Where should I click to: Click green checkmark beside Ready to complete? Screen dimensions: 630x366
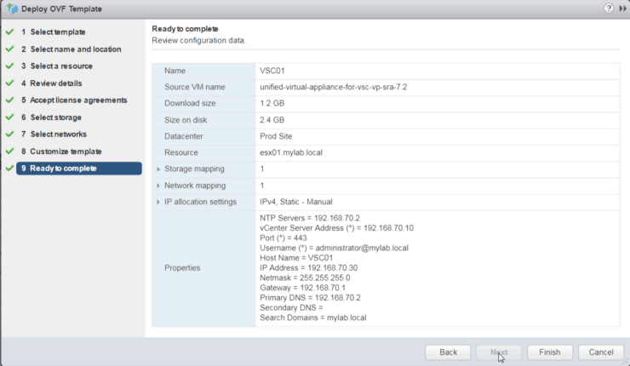[x=9, y=169]
